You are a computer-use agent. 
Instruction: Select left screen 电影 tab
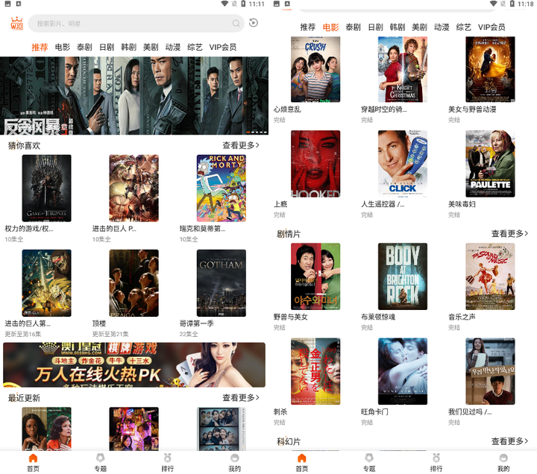(x=63, y=47)
